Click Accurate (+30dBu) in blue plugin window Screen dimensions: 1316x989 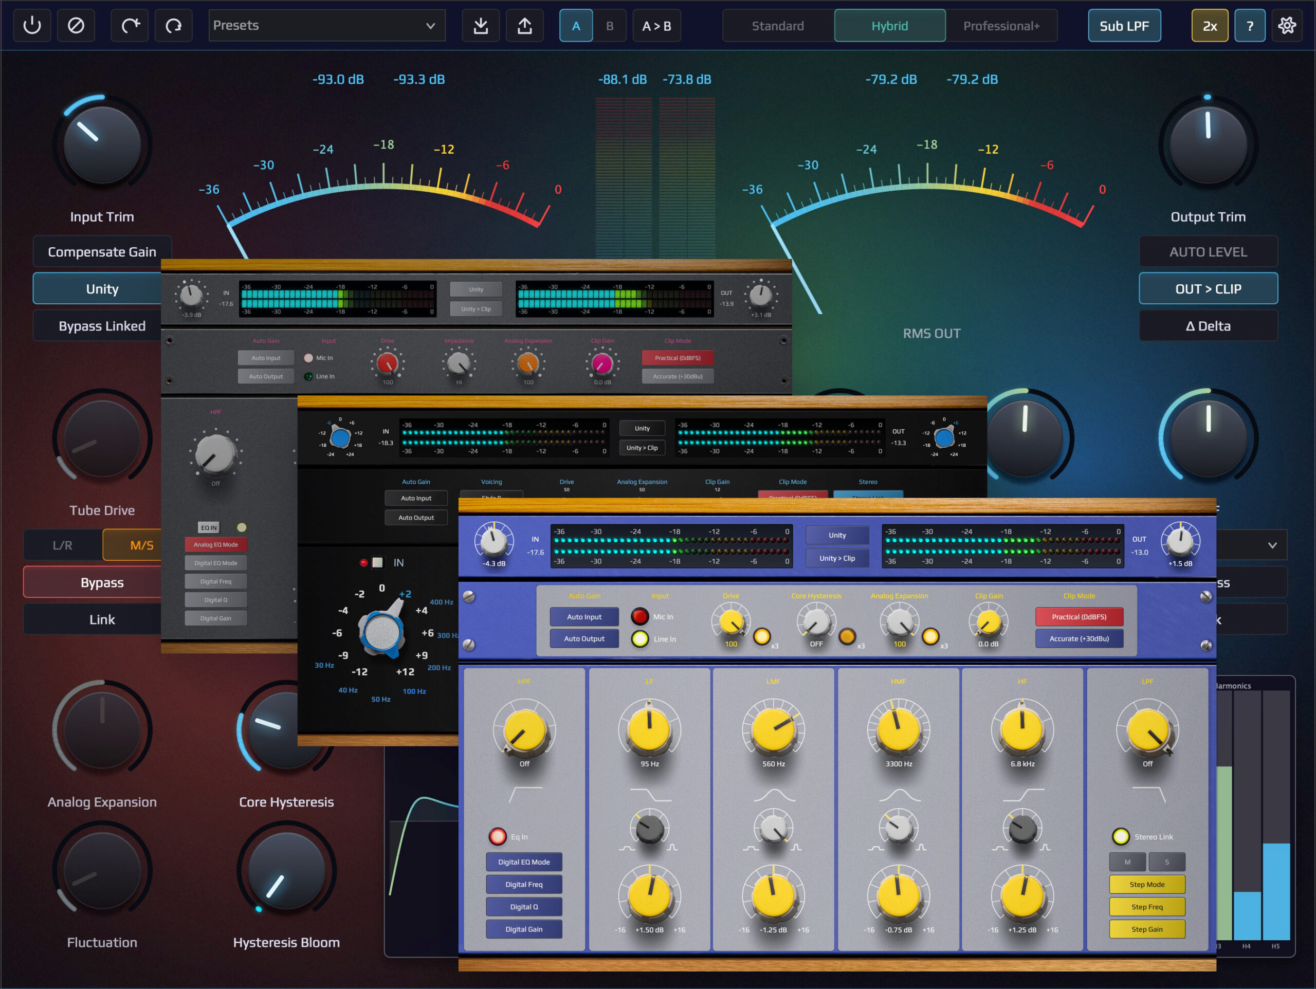tap(1079, 638)
